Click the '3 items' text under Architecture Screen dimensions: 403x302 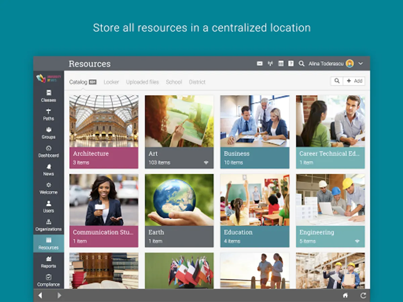point(81,163)
